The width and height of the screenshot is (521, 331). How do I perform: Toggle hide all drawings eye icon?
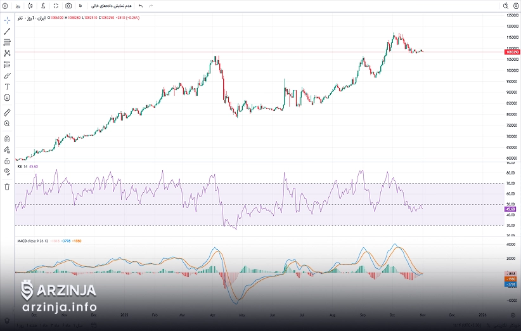[x=7, y=171]
